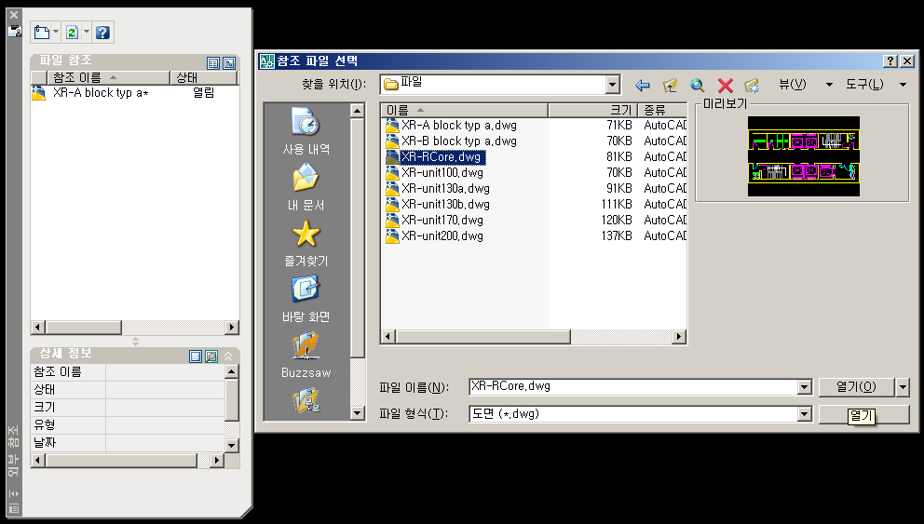Viewport: 924px width, 524px height.
Task: Switch the file references to tree view
Action: point(228,63)
